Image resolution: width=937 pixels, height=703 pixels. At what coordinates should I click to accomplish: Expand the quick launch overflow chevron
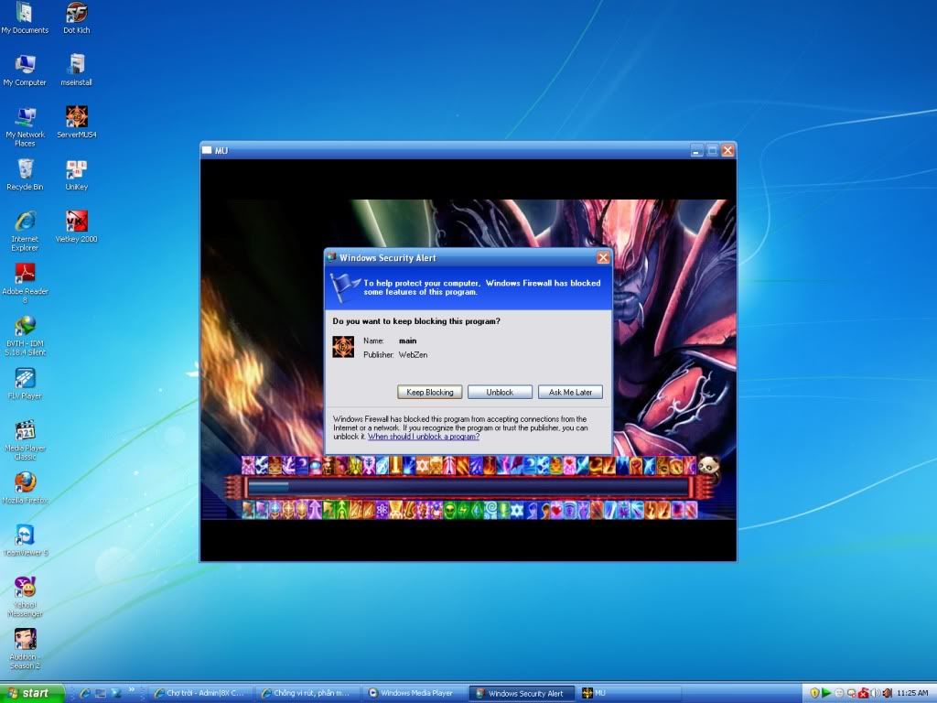point(132,690)
